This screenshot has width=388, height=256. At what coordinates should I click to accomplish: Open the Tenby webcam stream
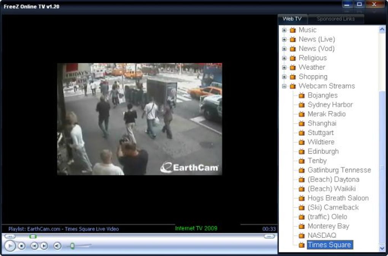317,161
